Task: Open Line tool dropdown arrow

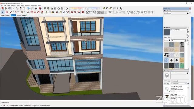Action: pyautogui.click(x=13, y=12)
